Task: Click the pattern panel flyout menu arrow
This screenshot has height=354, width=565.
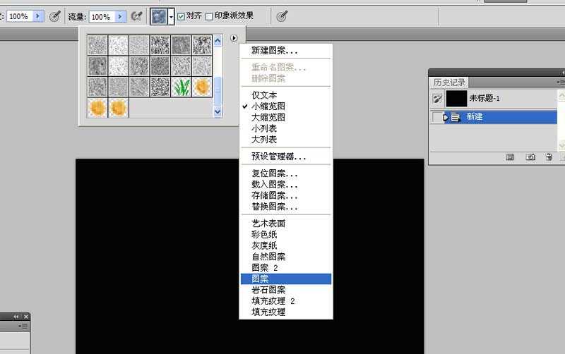Action: [x=234, y=38]
